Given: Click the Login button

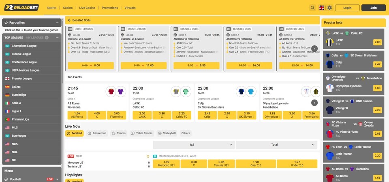Looking at the screenshot, I should [347, 8].
